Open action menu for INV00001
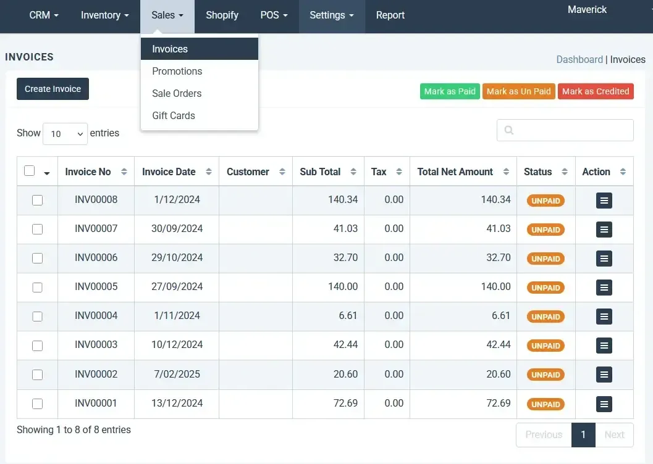The image size is (653, 464). click(x=604, y=404)
